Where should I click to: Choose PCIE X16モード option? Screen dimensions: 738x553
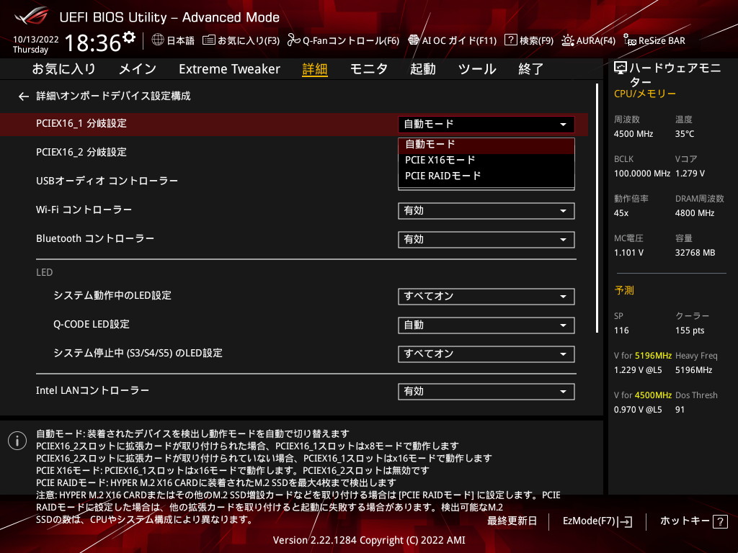pos(486,160)
